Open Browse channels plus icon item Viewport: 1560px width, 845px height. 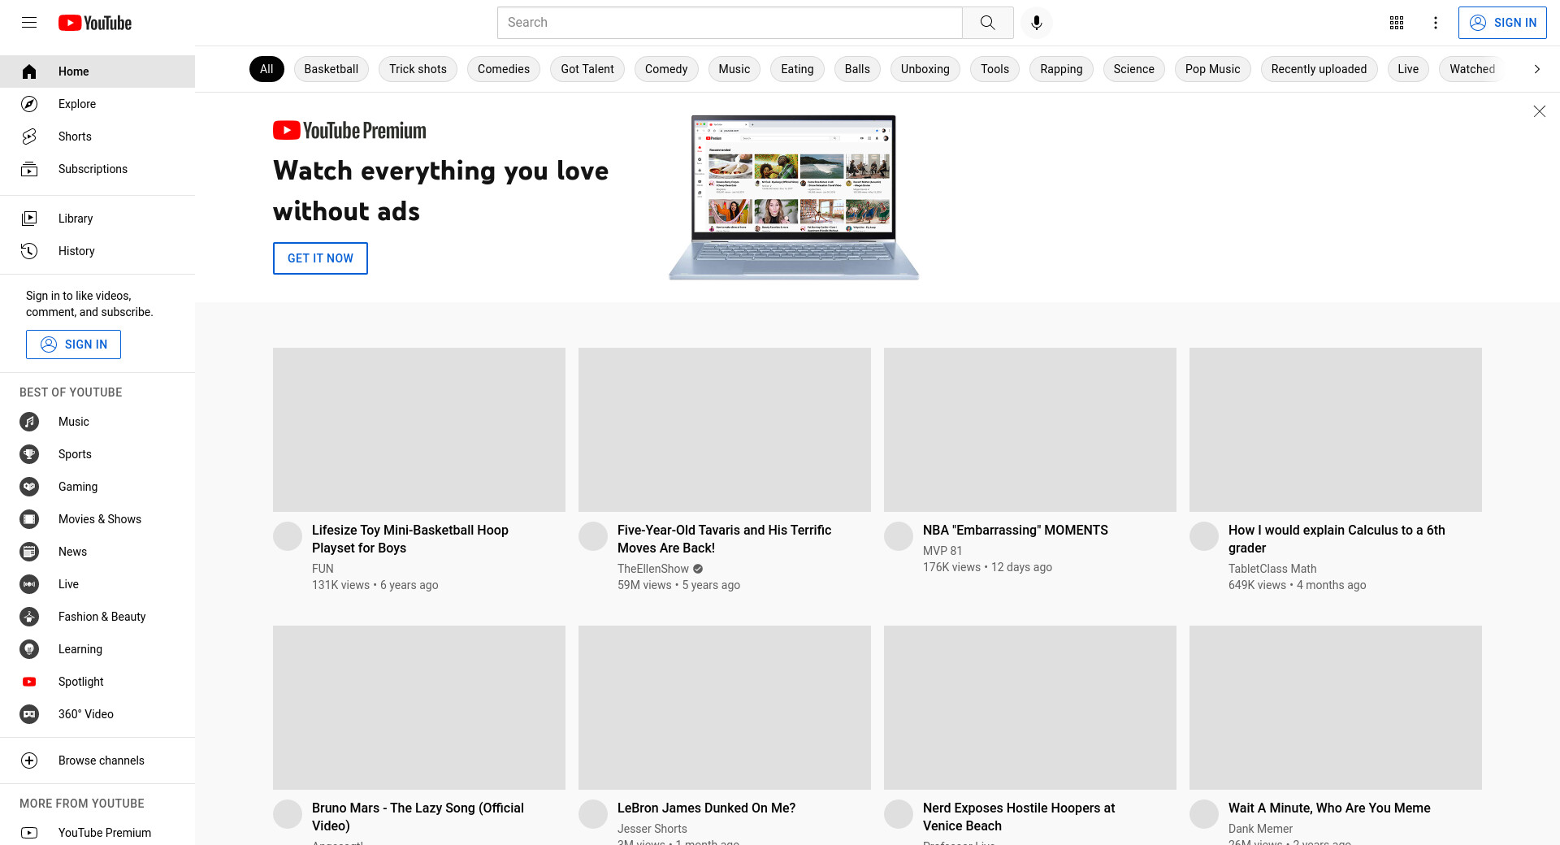pos(97,760)
